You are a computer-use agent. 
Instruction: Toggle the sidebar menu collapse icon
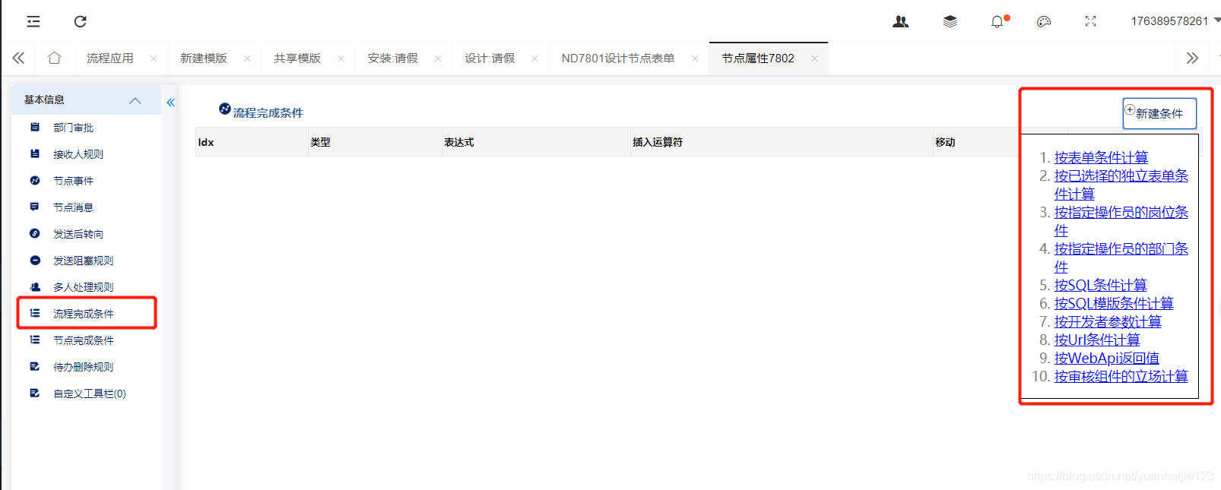coord(33,21)
